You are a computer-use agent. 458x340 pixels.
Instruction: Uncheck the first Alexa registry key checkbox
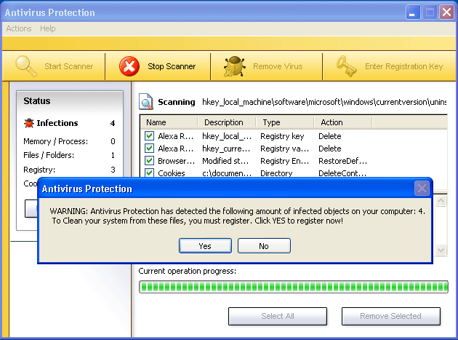(149, 136)
